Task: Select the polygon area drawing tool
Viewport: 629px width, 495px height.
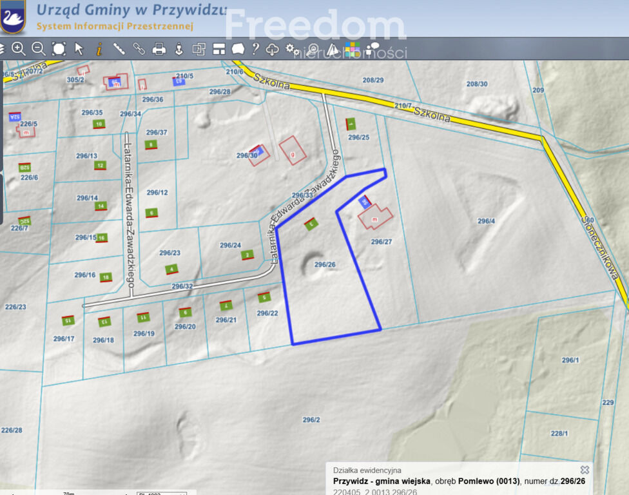Action: [238, 49]
